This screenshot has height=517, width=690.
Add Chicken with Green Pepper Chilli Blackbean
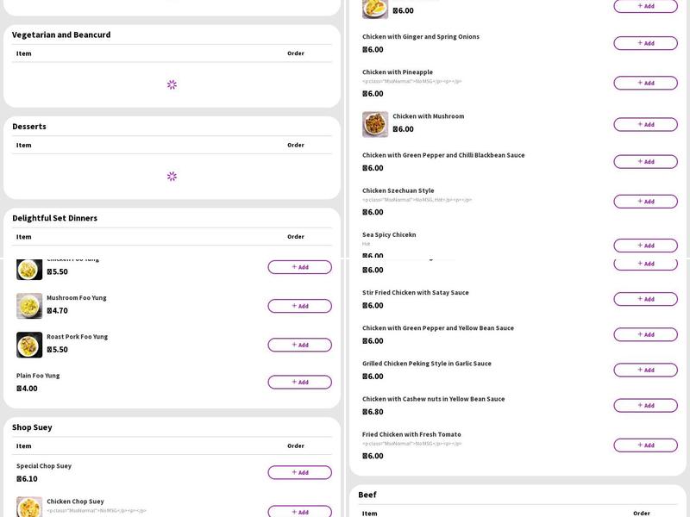click(645, 161)
